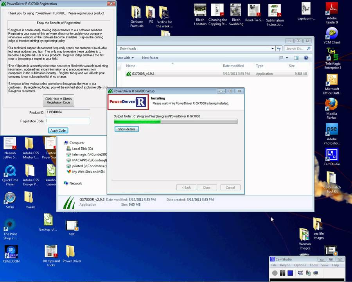Click the Record button in CamStudio
This screenshot has height=282, width=352.
coord(275,273)
